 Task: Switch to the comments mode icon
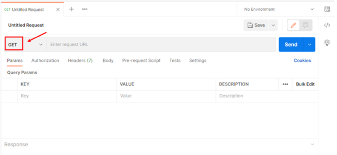coord(306,25)
